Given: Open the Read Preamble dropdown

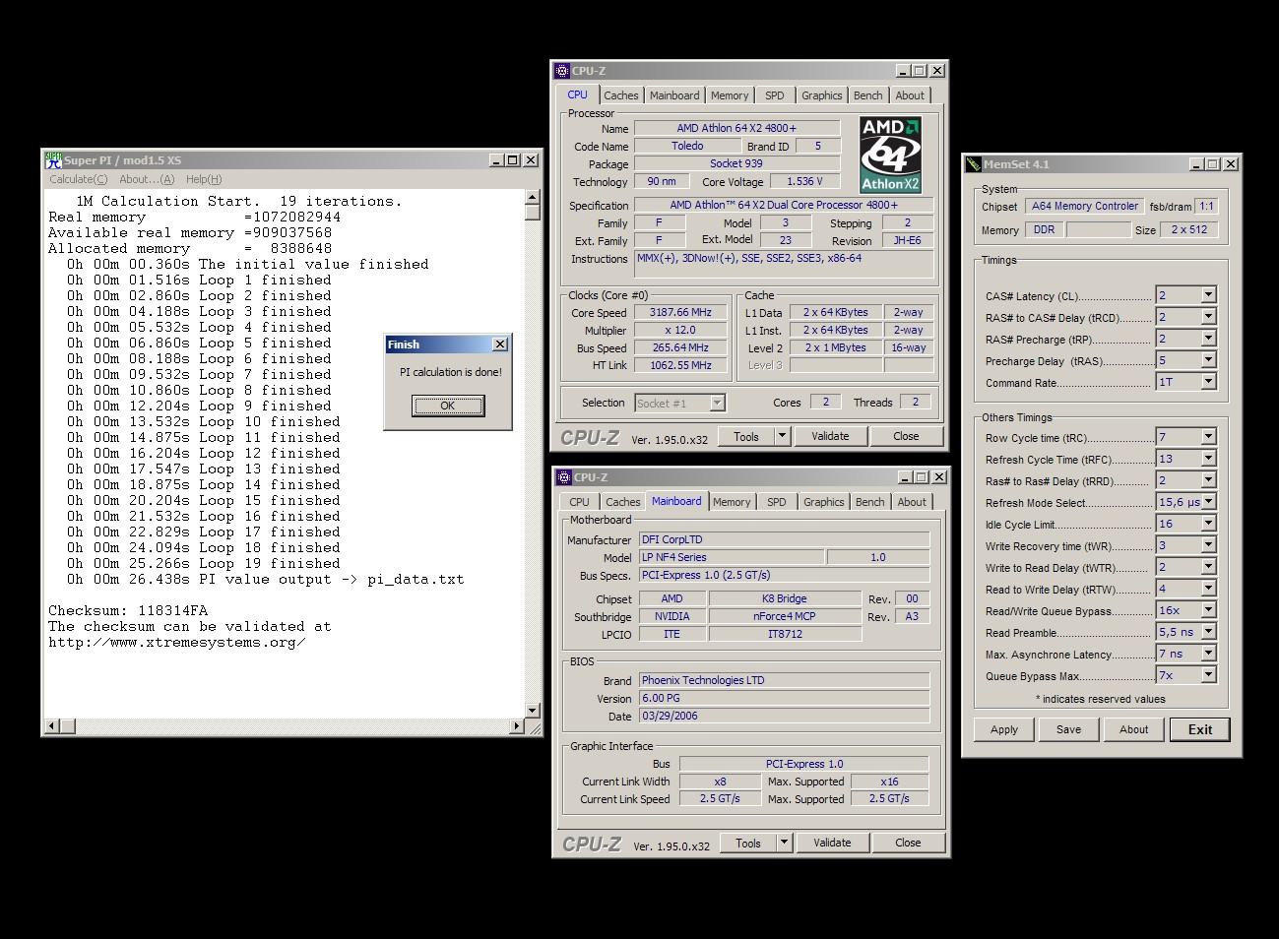Looking at the screenshot, I should (x=1208, y=631).
